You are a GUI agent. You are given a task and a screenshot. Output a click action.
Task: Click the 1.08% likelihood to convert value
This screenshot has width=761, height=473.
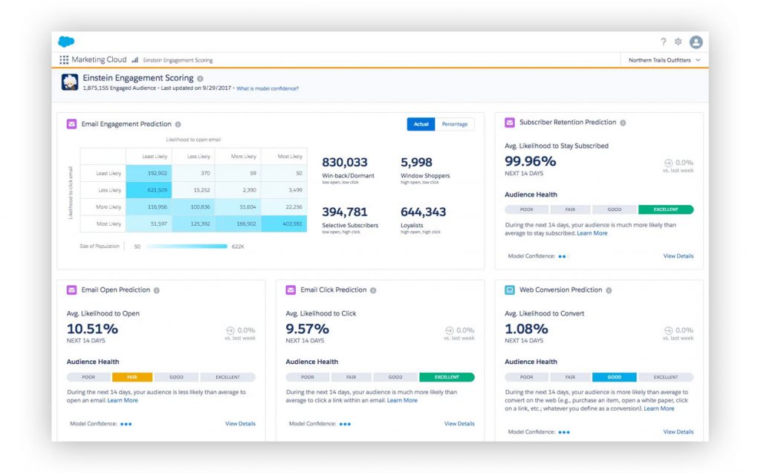point(526,329)
